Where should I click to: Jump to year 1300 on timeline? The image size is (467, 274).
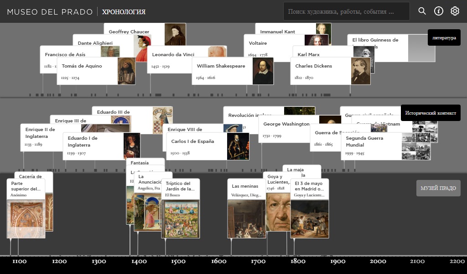click(99, 262)
